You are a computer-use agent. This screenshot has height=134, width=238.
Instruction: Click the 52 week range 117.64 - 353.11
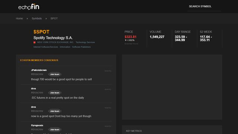(206, 38)
